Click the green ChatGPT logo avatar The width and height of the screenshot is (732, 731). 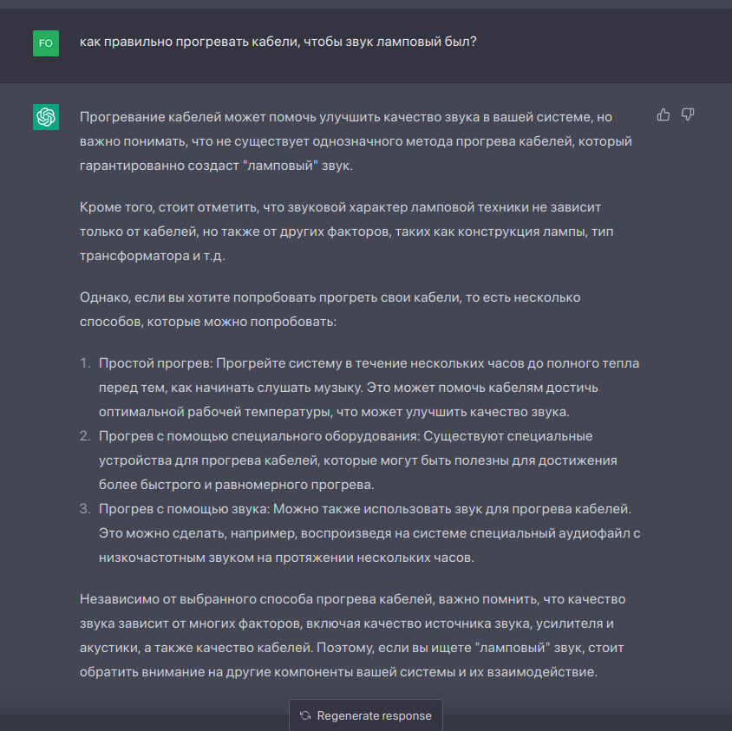[x=46, y=117]
